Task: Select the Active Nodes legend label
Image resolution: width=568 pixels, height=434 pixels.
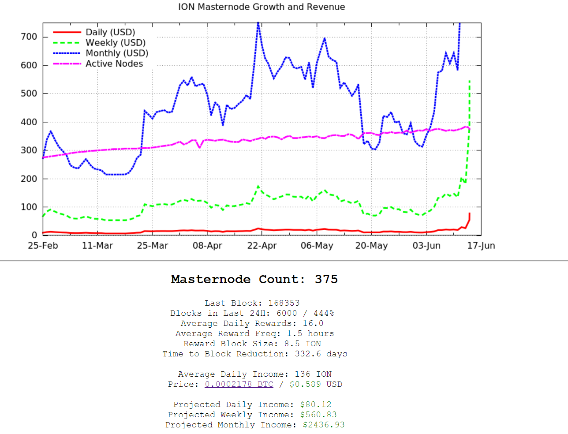Action: 114,64
